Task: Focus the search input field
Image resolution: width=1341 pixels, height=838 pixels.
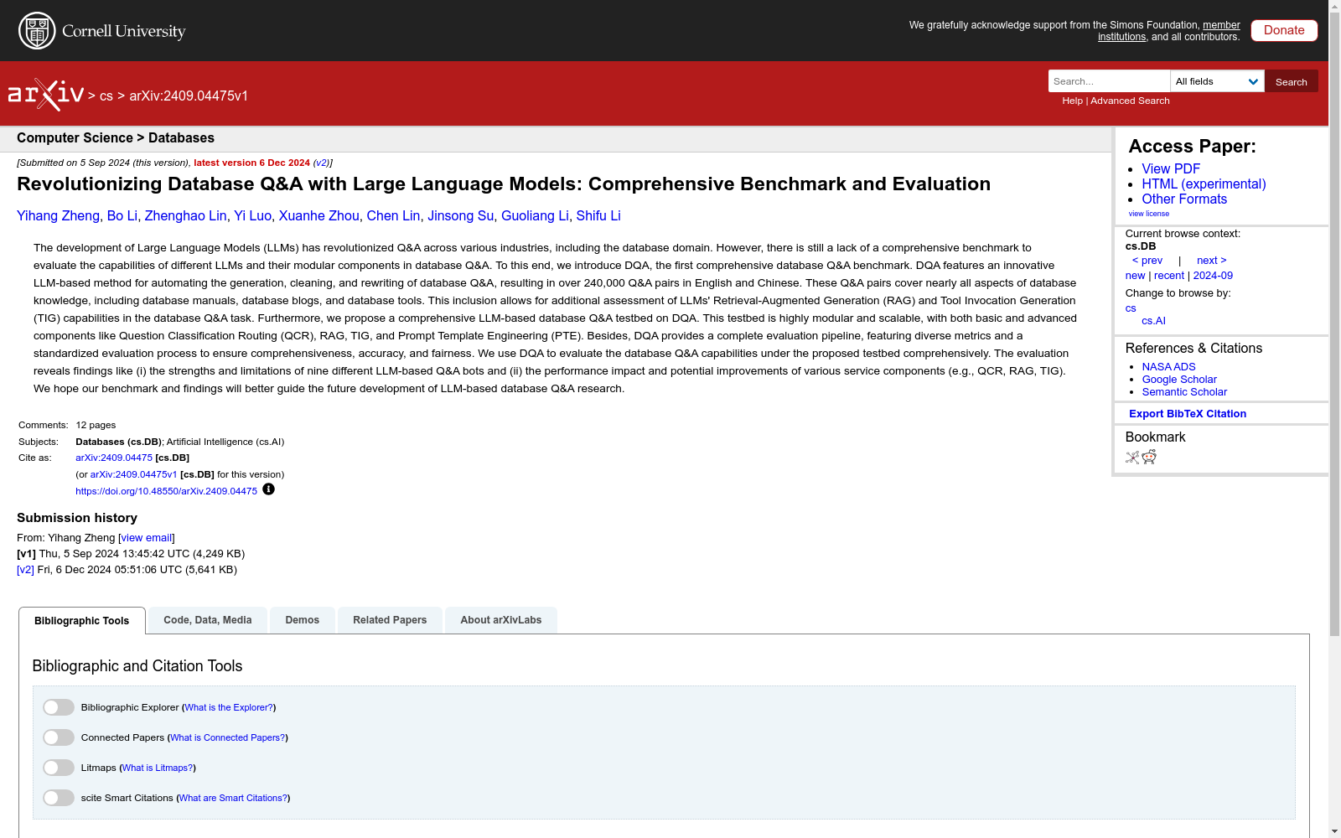Action: pyautogui.click(x=1109, y=81)
